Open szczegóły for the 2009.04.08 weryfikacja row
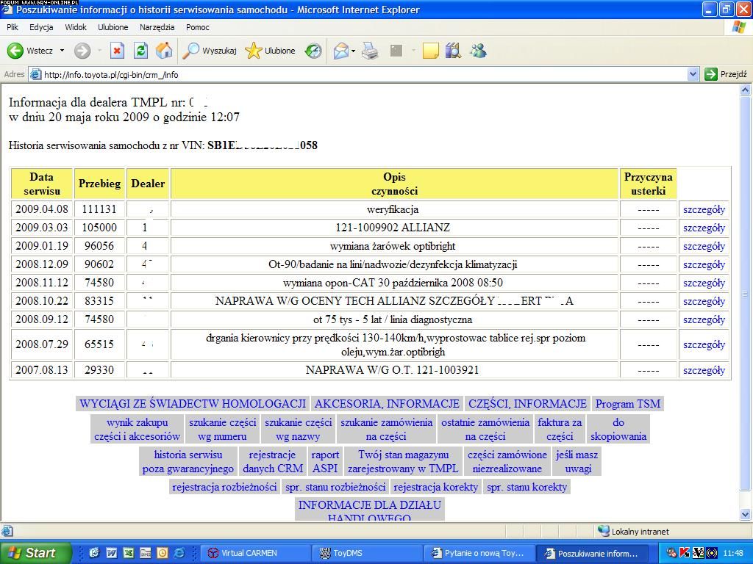Image resolution: width=753 pixels, height=564 pixels. (x=704, y=209)
